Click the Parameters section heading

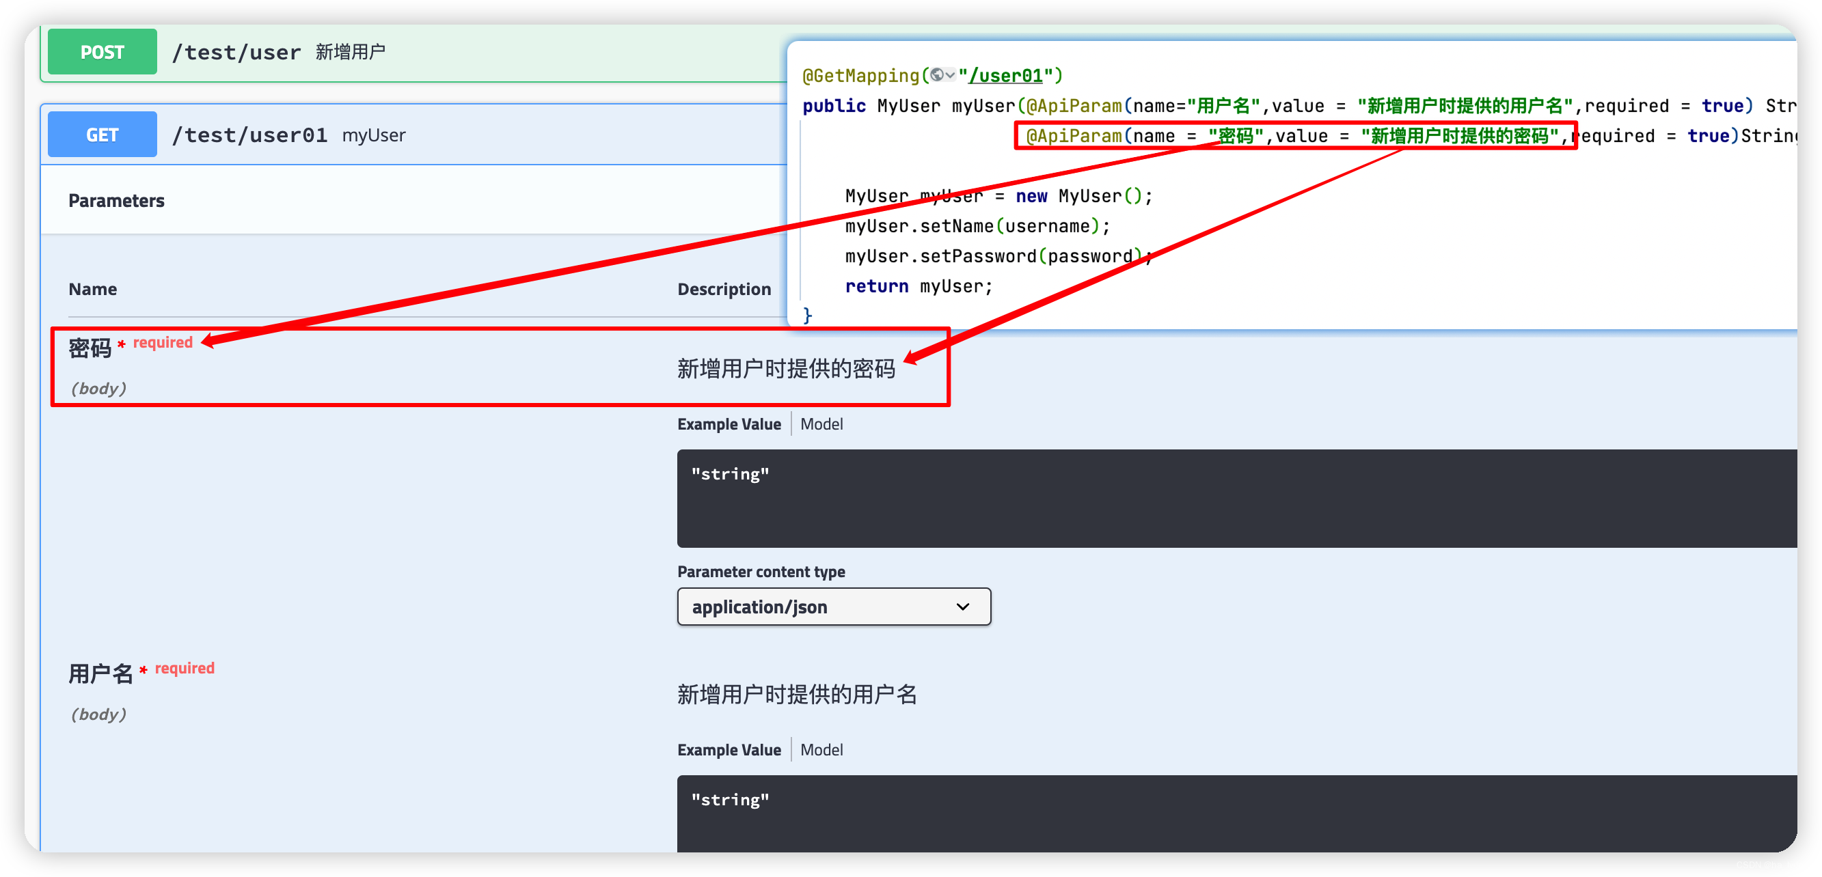pyautogui.click(x=116, y=201)
